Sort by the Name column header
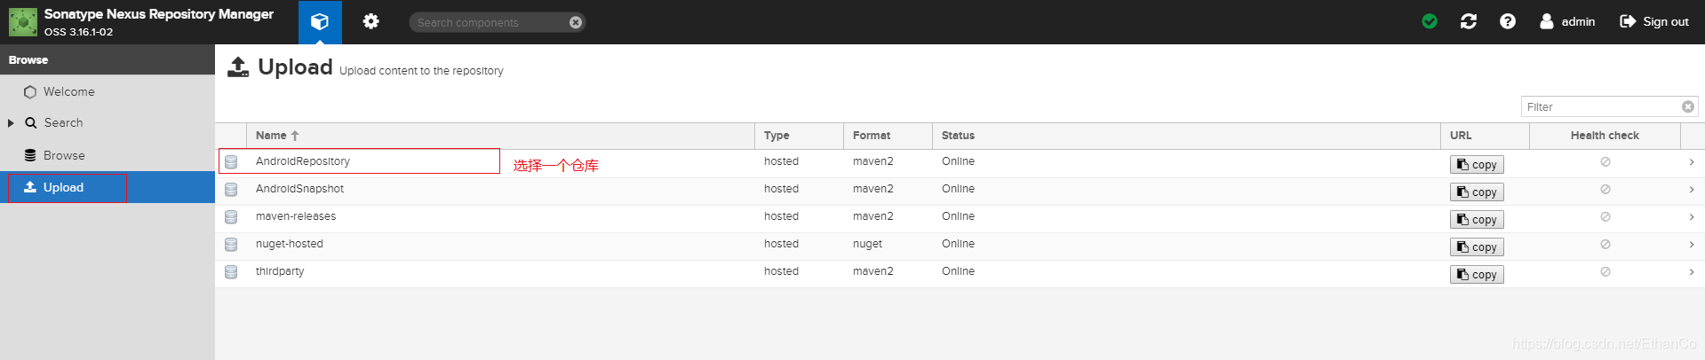 point(500,136)
